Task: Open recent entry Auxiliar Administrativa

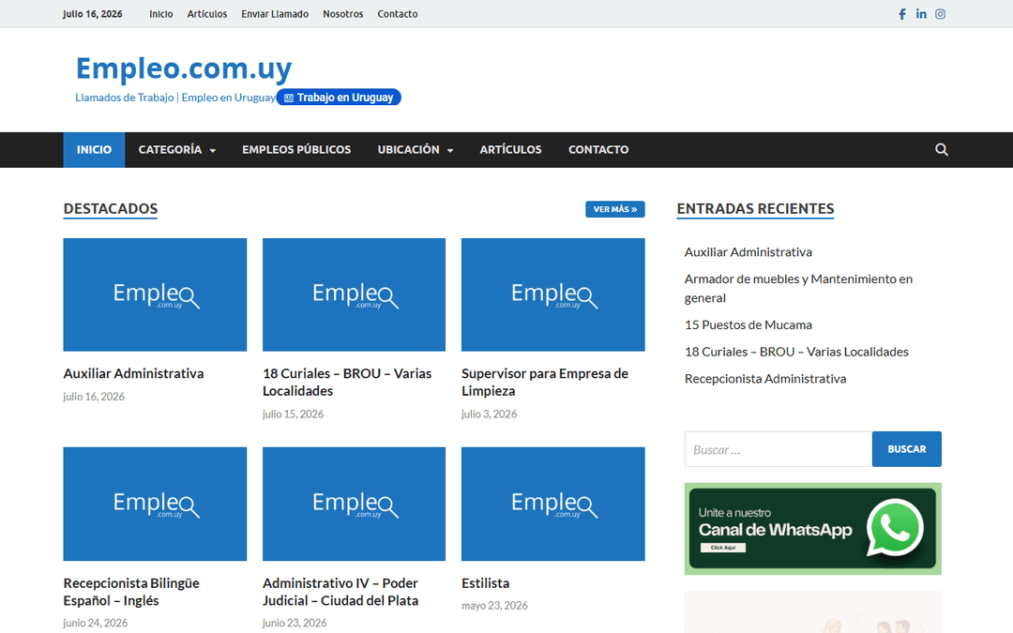Action: 748,252
